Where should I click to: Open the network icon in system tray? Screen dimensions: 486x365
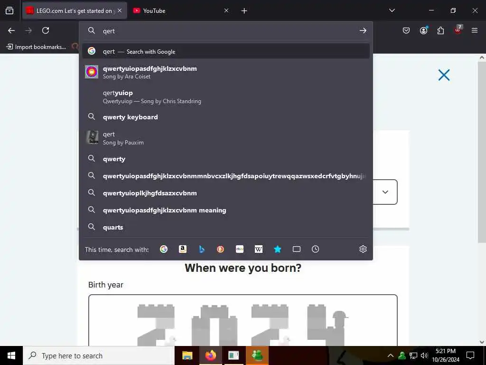pos(413,355)
